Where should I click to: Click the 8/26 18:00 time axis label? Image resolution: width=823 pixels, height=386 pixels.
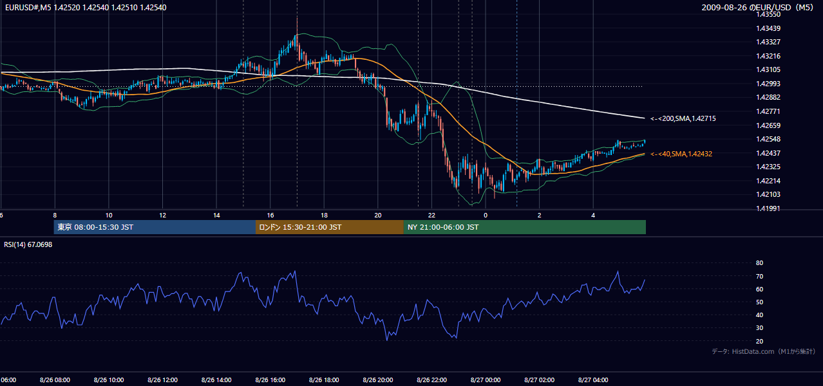[324, 380]
